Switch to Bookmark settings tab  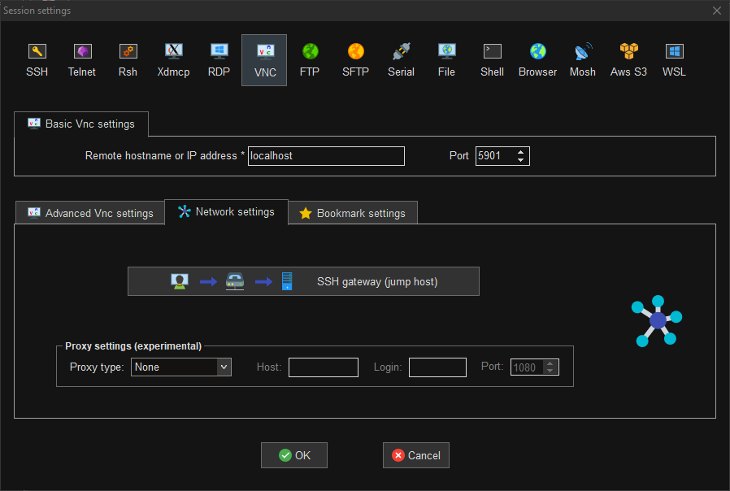point(353,213)
